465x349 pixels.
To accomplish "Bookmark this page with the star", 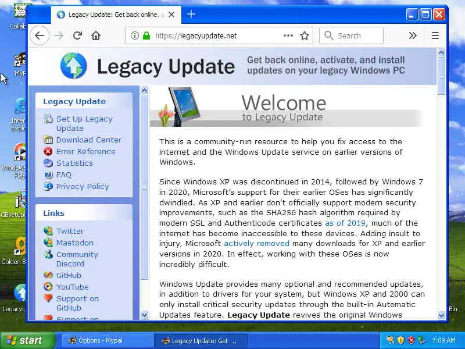I will (305, 36).
